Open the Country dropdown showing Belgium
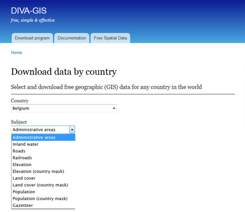Viewport: 245px width, 212px height. pyautogui.click(x=64, y=108)
